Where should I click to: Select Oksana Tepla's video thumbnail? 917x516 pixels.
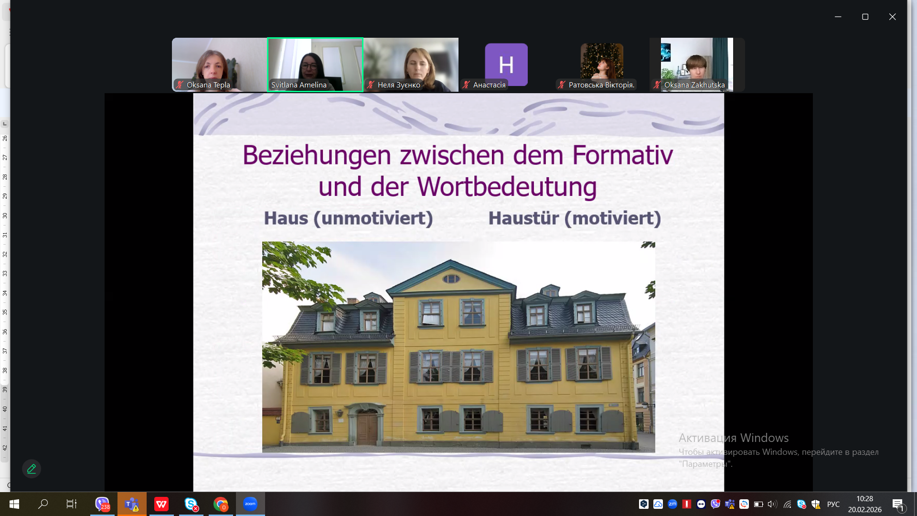219,64
